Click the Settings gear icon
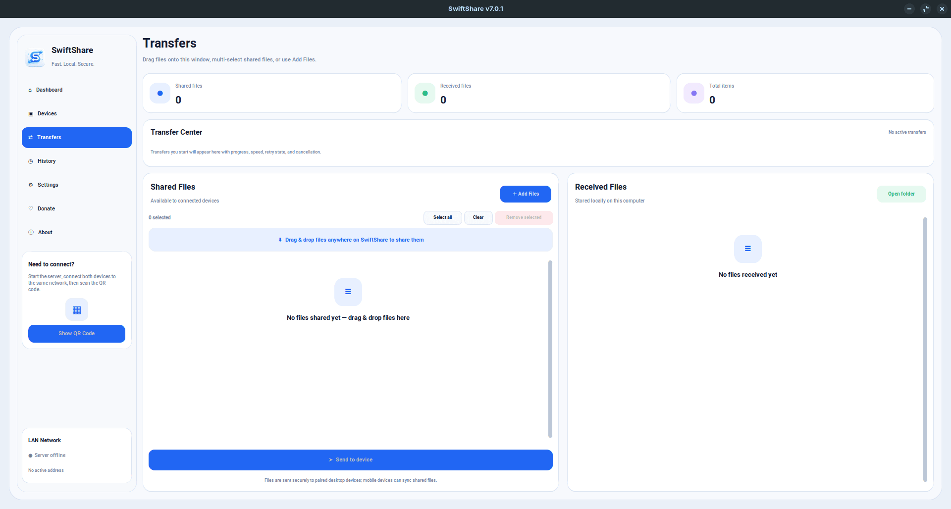The height and width of the screenshot is (509, 951). [x=31, y=185]
